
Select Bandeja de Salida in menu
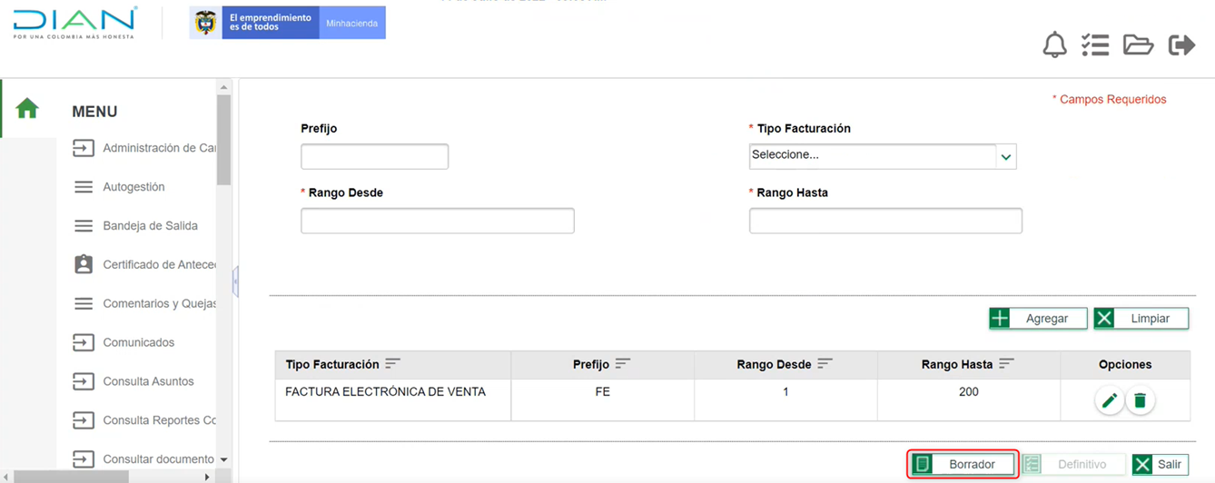[x=150, y=226]
